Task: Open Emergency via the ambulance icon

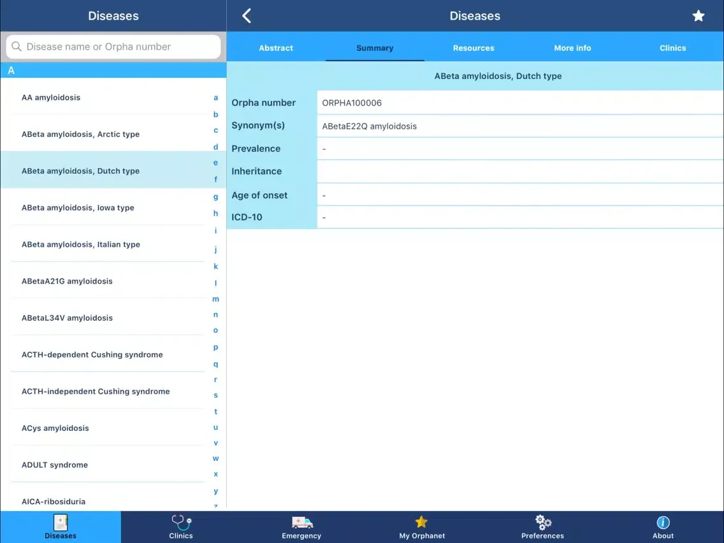Action: [301, 527]
